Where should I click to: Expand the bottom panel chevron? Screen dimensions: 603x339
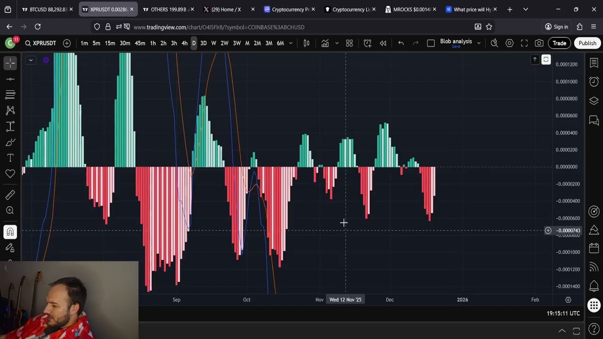coord(562,331)
